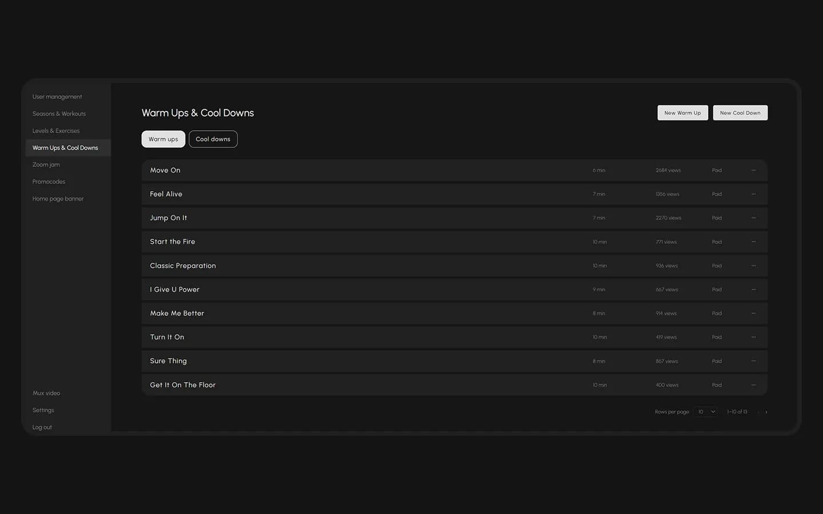Open more options for Make Me Better
This screenshot has height=514, width=823.
coord(753,314)
